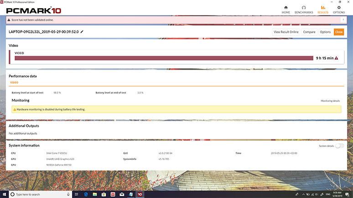Close the result with the orange Close button
The width and height of the screenshot is (353, 198).
(x=339, y=32)
